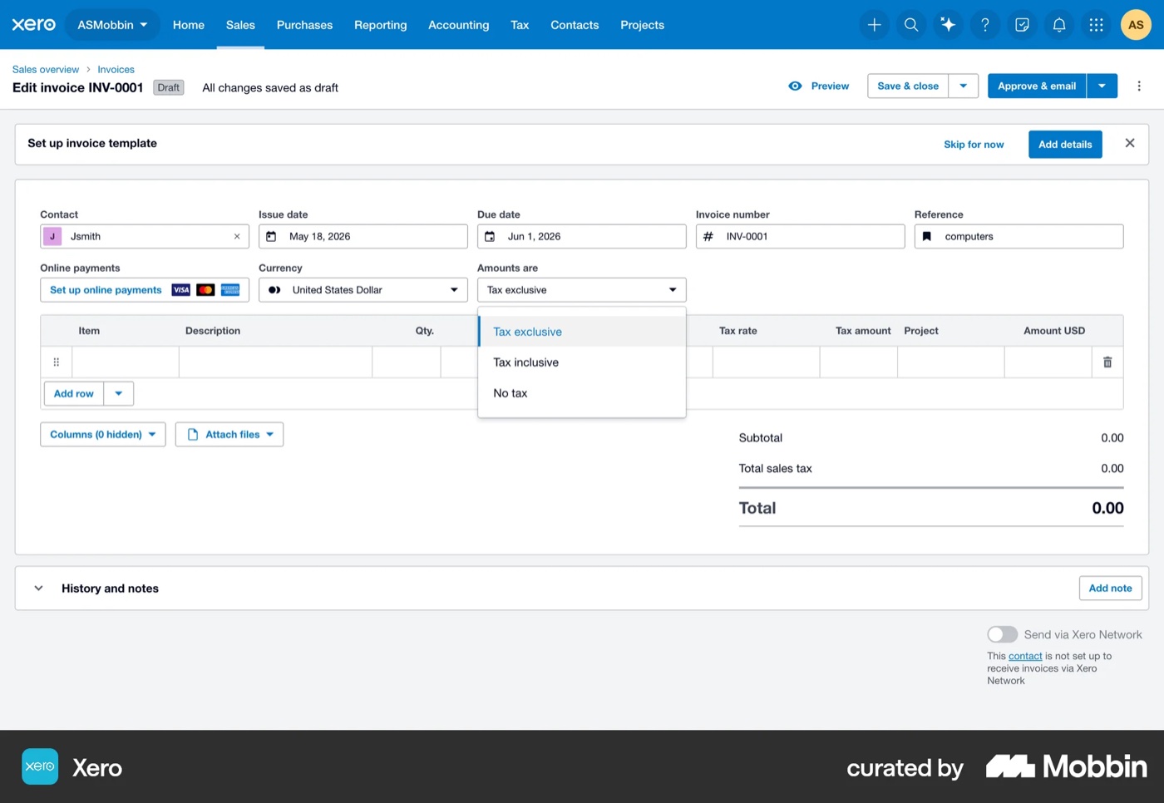
Task: Go to Sales overview breadcrumb
Action: (46, 70)
